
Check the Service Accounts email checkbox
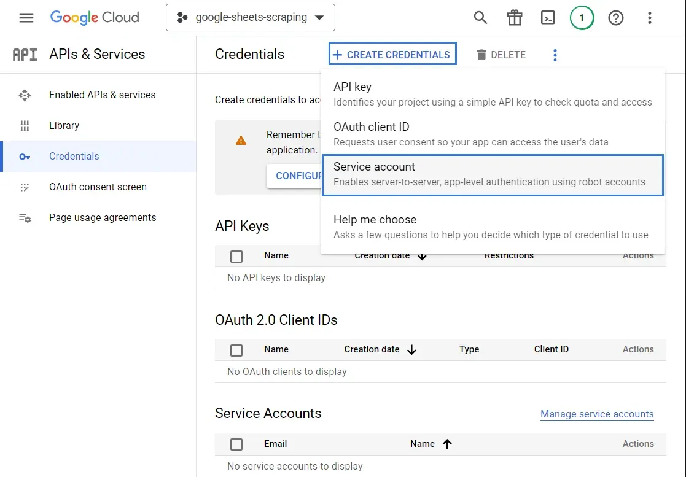(x=236, y=444)
